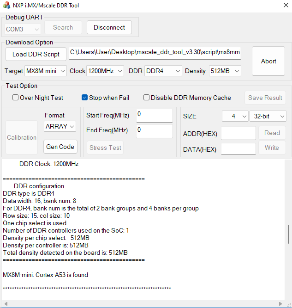Screen dimensions: 292x308
Task: Click the log's horizontal scroll left arrow
Action: pos(6,304)
